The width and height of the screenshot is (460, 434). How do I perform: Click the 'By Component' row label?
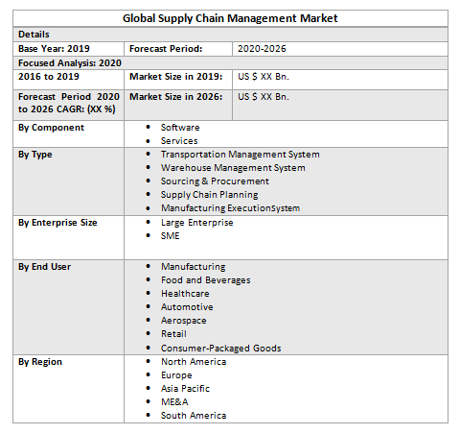click(x=51, y=128)
